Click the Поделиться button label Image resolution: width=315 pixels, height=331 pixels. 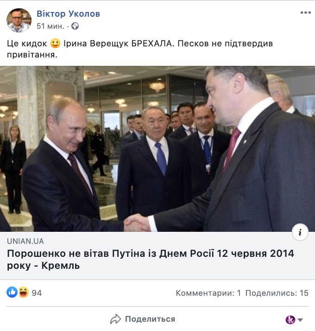[150, 319]
